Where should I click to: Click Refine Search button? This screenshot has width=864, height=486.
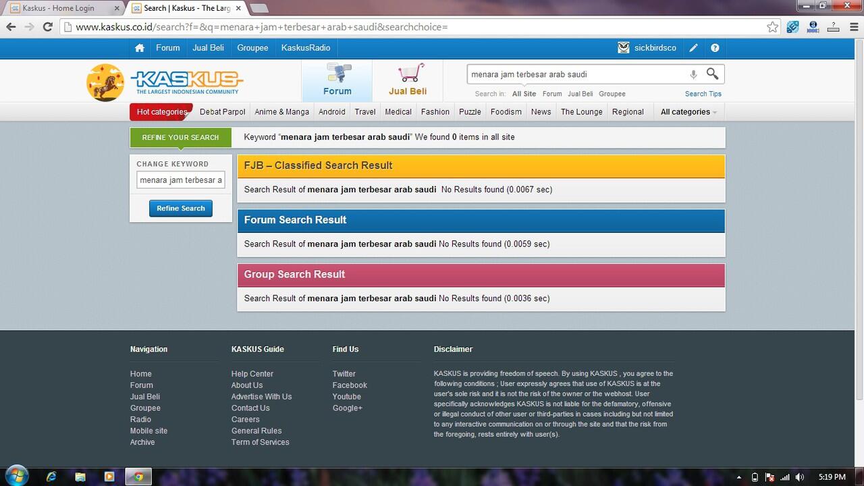click(181, 209)
